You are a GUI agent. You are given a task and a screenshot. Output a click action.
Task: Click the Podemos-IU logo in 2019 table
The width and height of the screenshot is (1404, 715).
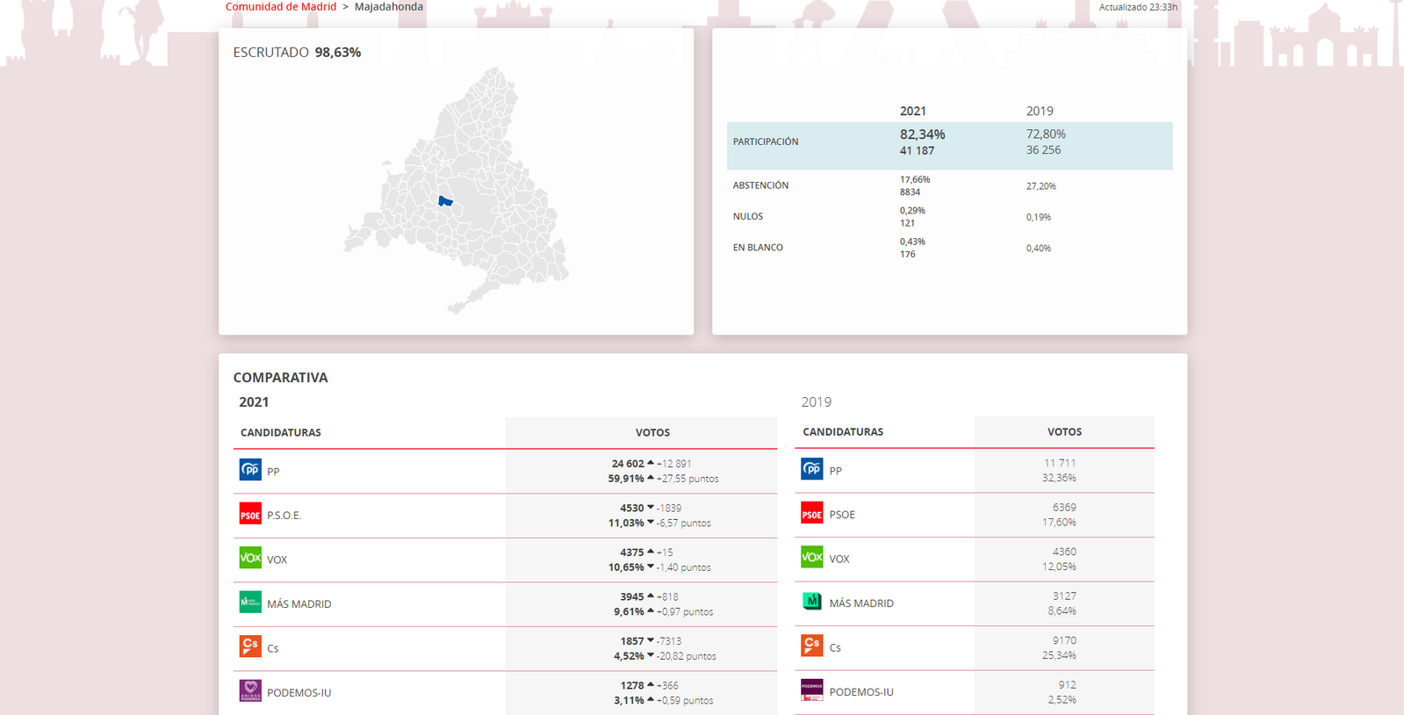(812, 690)
